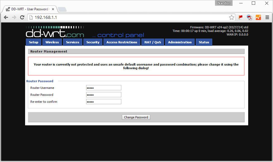The width and height of the screenshot is (273, 162).
Task: Click the browser forward arrow
Action: point(14,17)
